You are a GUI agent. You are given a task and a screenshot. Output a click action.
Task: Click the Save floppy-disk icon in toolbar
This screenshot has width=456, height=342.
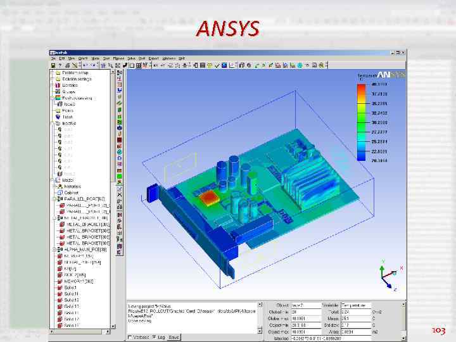[53, 65]
